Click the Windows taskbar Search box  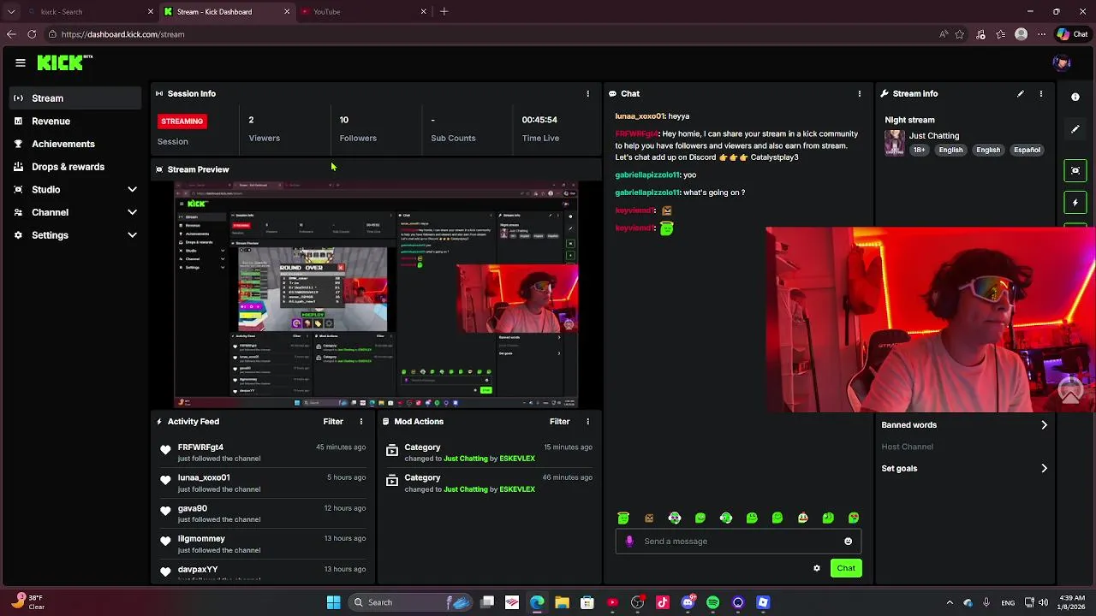tap(411, 602)
